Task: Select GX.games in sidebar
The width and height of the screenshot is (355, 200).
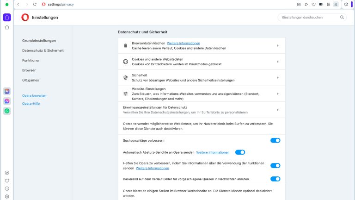Action: (31, 80)
